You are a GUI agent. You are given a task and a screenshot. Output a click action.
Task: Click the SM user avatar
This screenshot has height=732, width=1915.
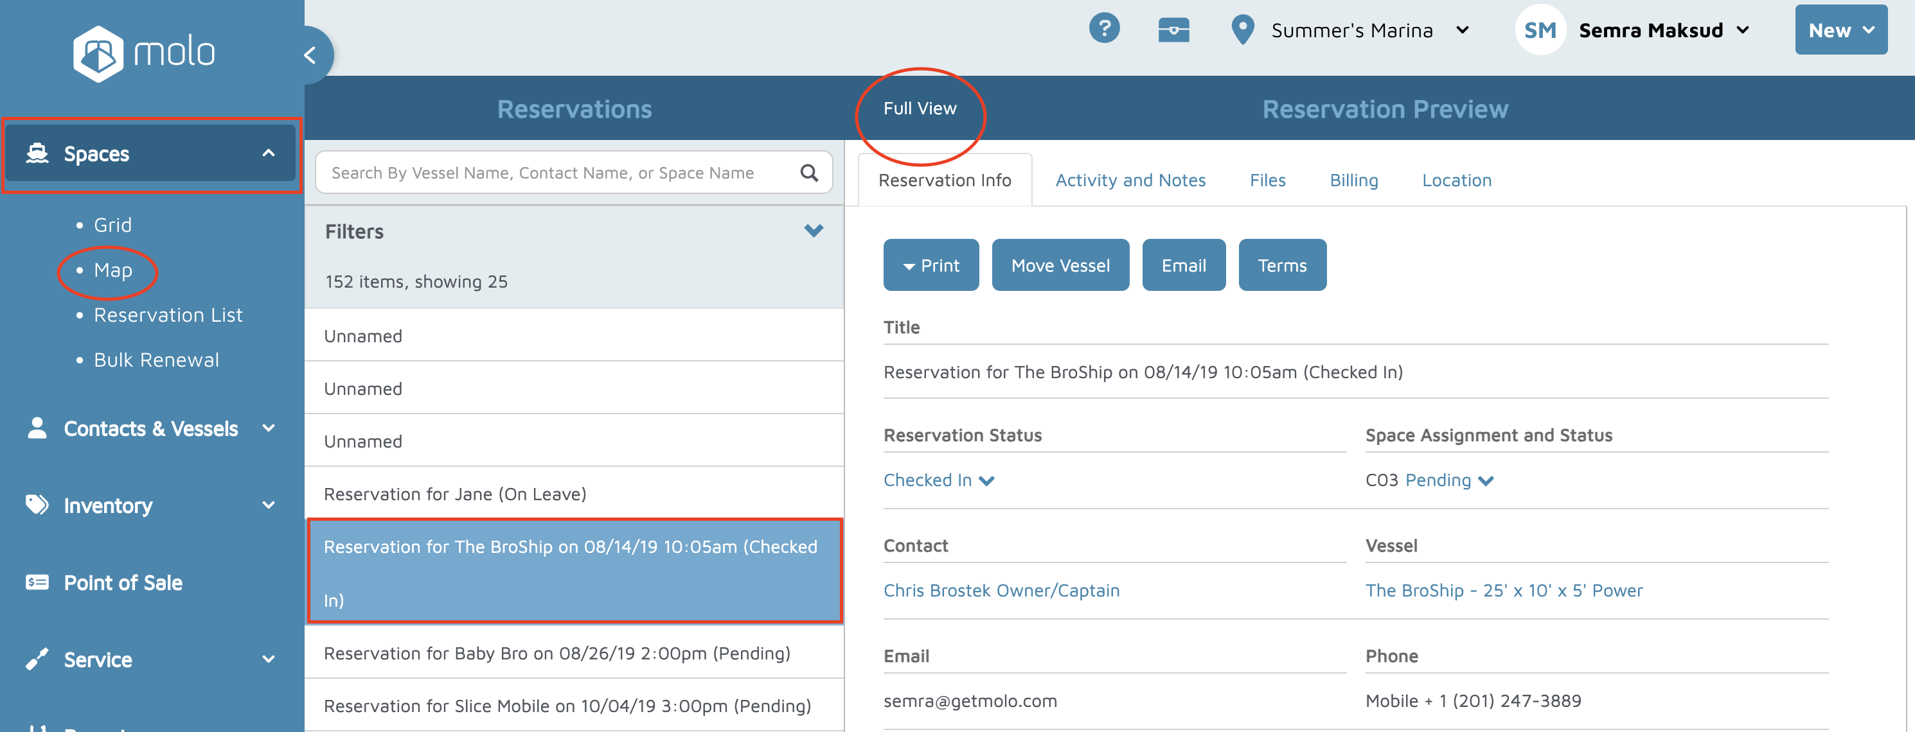pyautogui.click(x=1540, y=30)
